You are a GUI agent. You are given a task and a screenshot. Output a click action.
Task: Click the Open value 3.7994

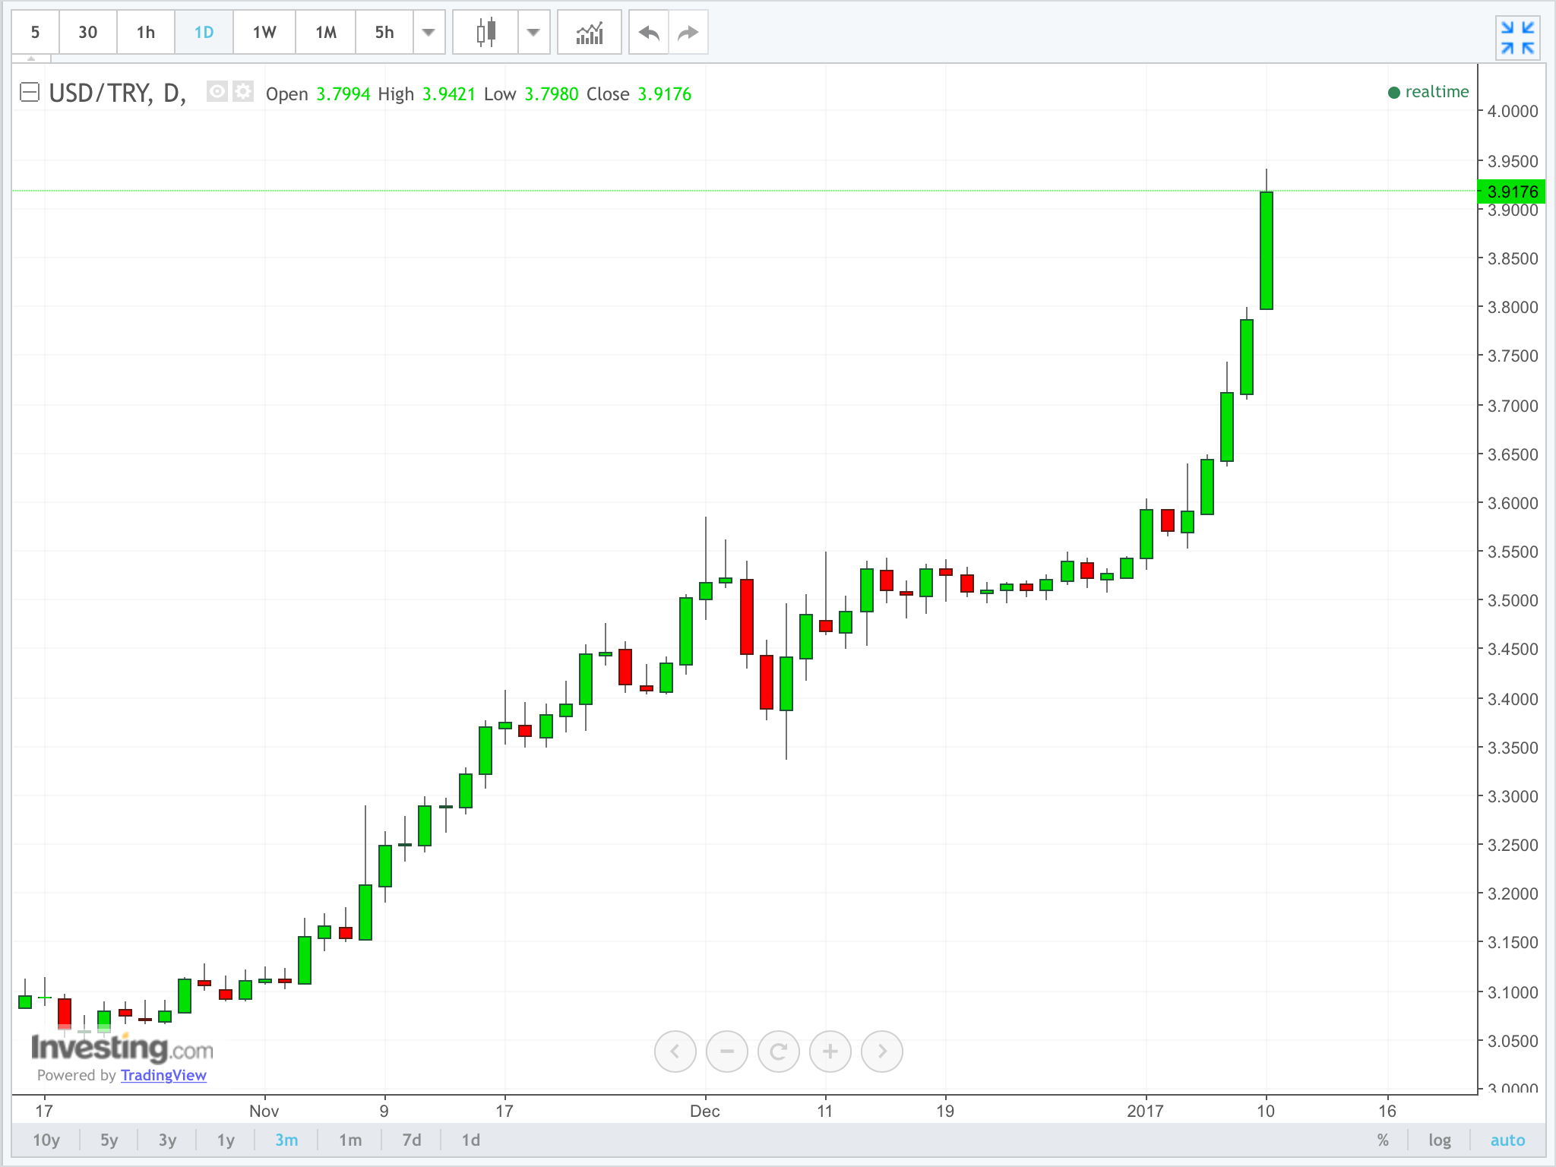pyautogui.click(x=343, y=93)
